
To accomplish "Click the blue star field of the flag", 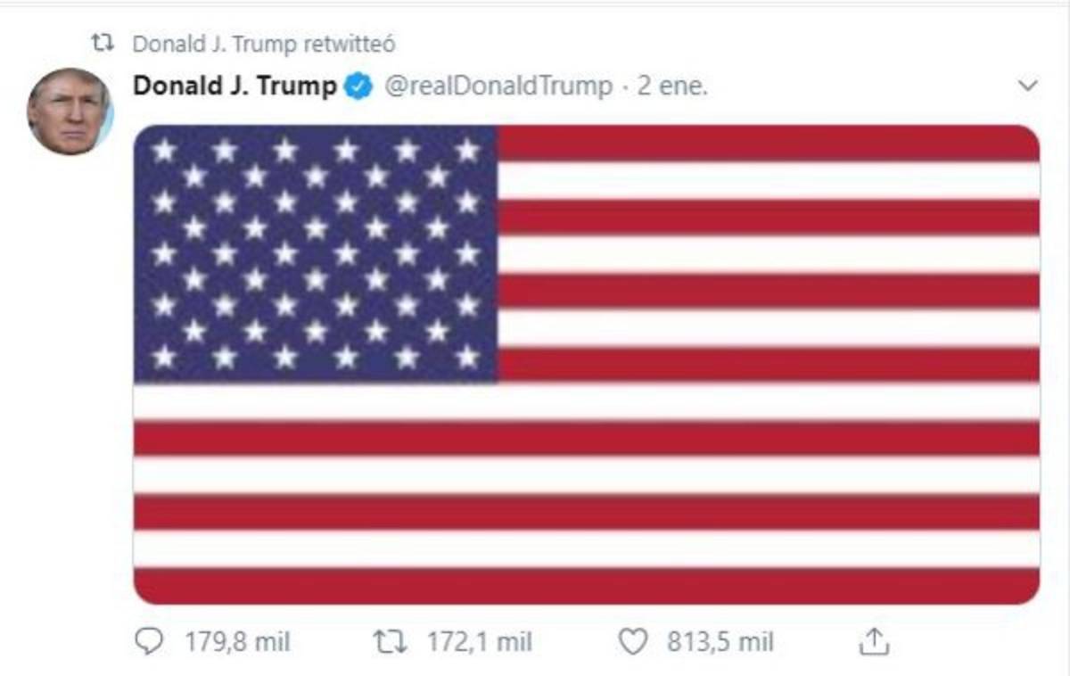I will (315, 254).
